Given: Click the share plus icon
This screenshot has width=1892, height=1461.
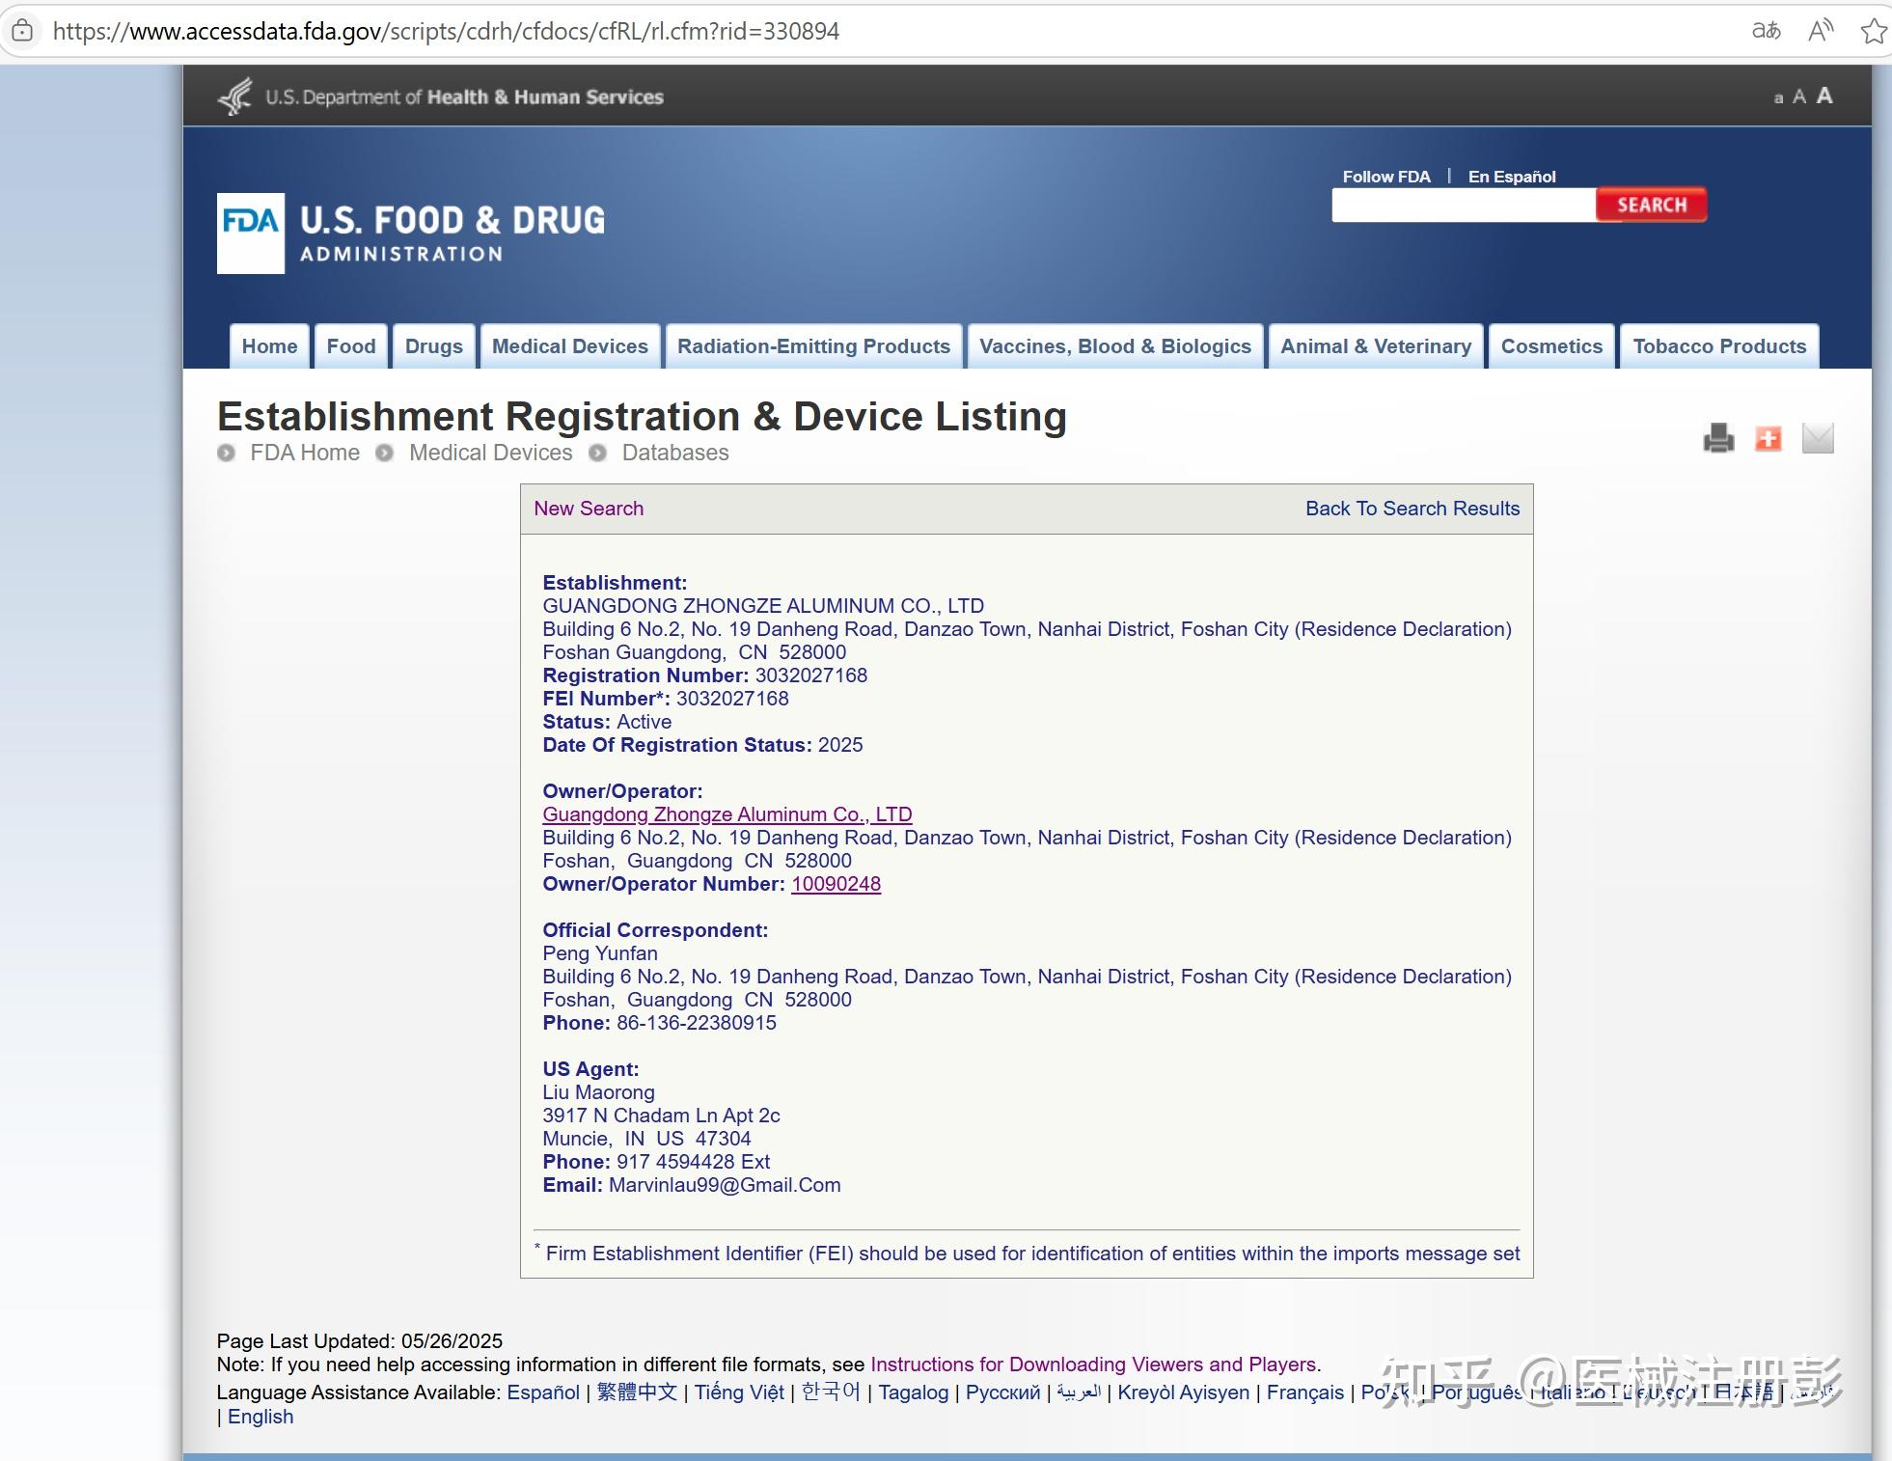Looking at the screenshot, I should [x=1768, y=438].
